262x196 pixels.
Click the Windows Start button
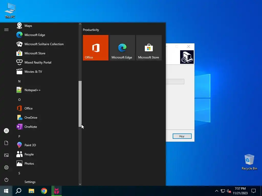pos(6,191)
